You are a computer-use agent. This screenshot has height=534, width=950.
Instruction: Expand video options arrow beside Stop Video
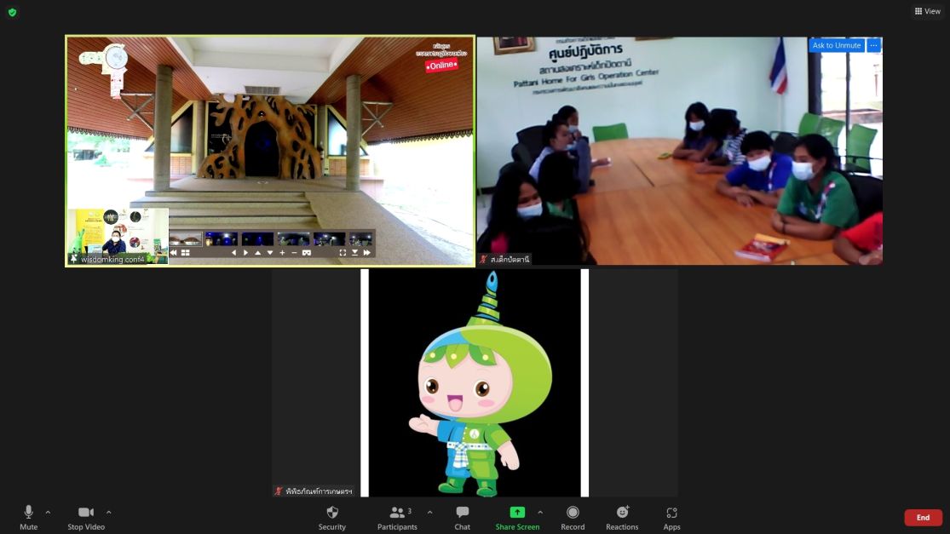click(108, 512)
